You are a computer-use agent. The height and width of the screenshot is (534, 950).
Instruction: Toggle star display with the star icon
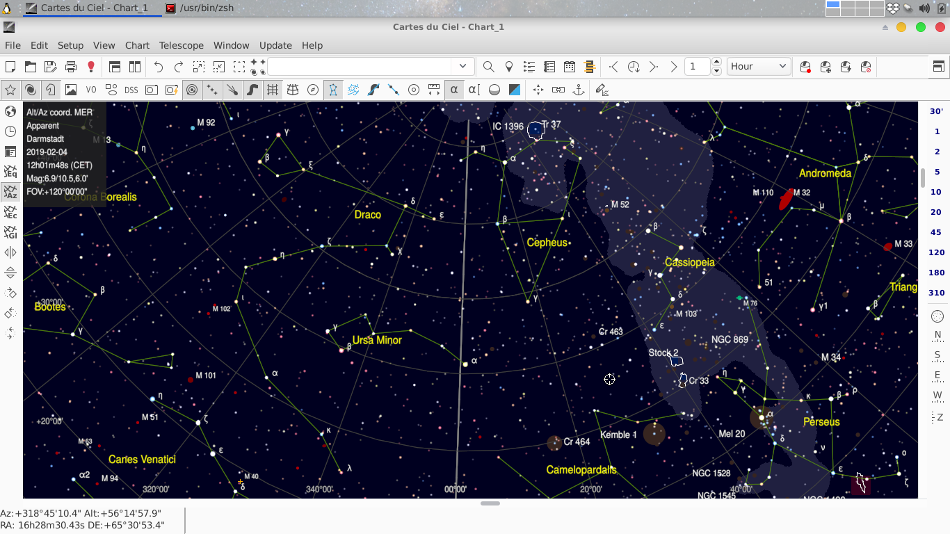point(10,90)
